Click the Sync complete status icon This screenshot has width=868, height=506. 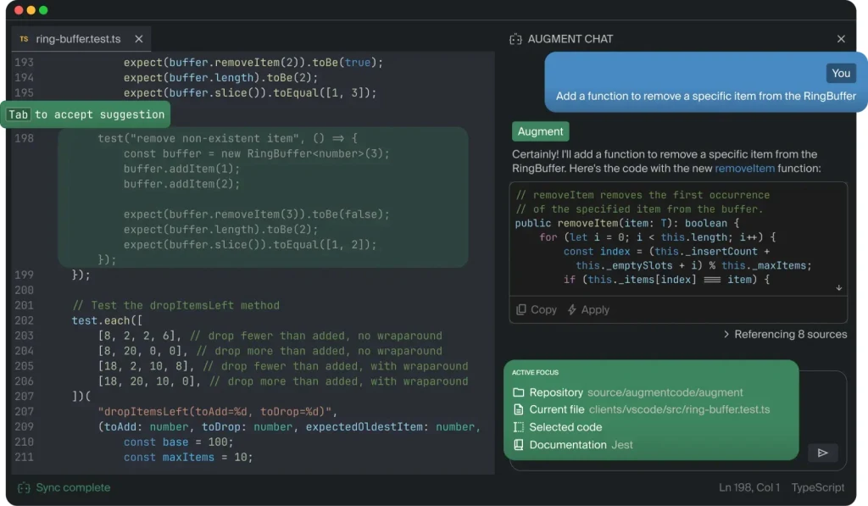[x=24, y=487]
